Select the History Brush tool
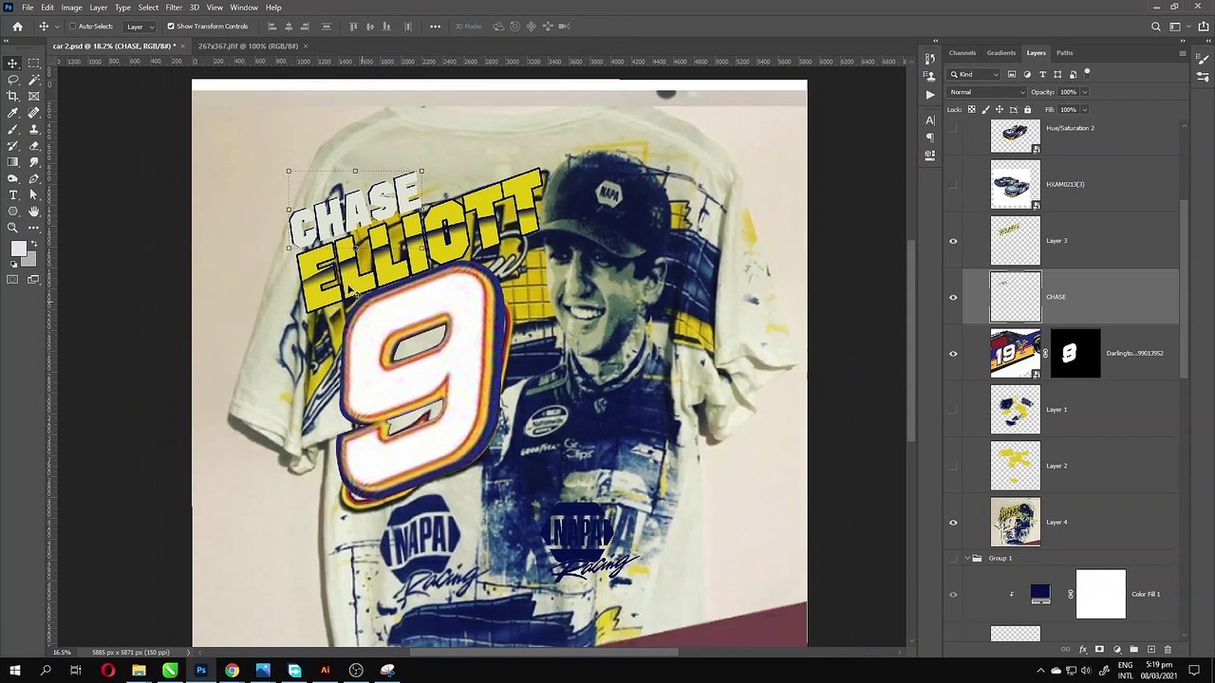The height and width of the screenshot is (683, 1215). click(13, 145)
